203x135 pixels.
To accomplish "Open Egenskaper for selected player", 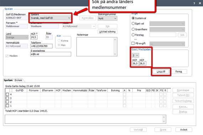I will click(x=183, y=90).
